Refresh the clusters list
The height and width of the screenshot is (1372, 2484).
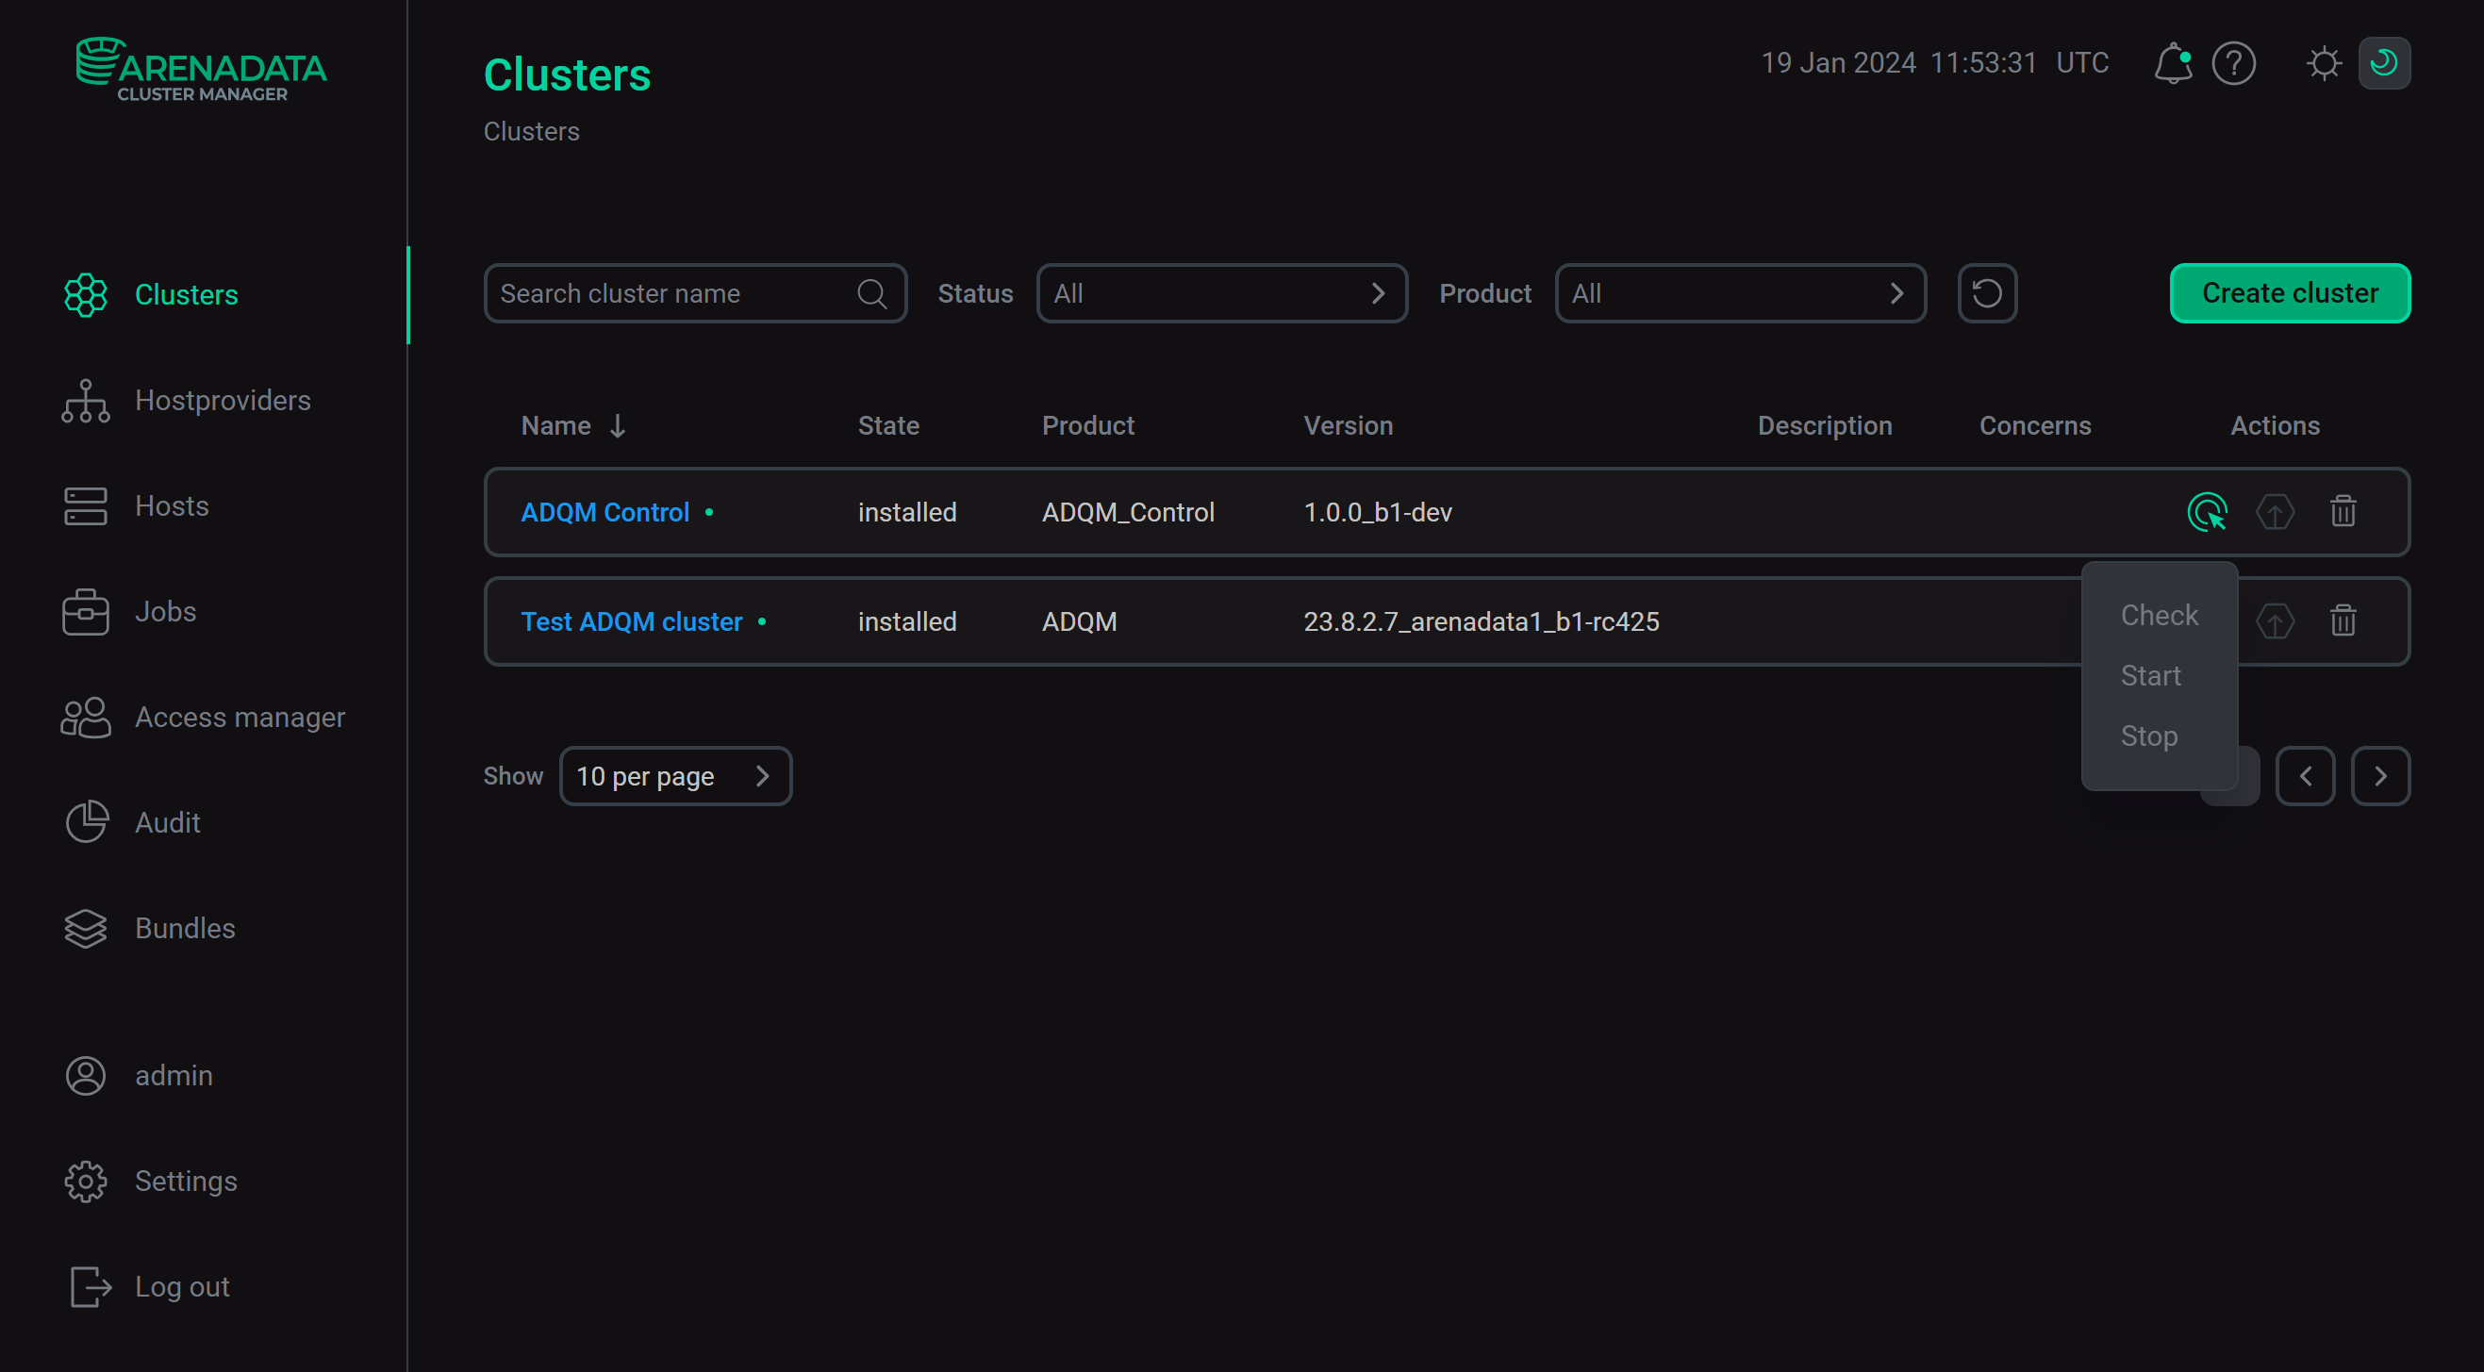[1986, 293]
